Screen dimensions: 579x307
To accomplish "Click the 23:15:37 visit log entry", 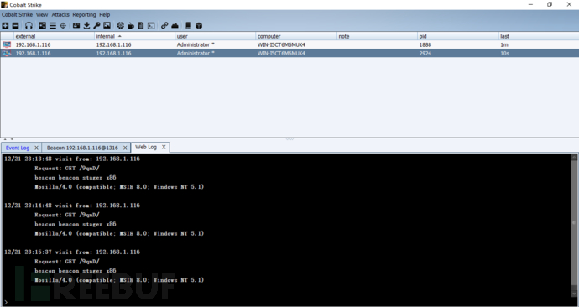I will click(x=72, y=252).
